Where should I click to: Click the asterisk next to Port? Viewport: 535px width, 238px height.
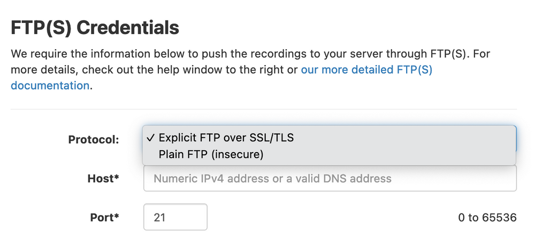click(x=116, y=216)
